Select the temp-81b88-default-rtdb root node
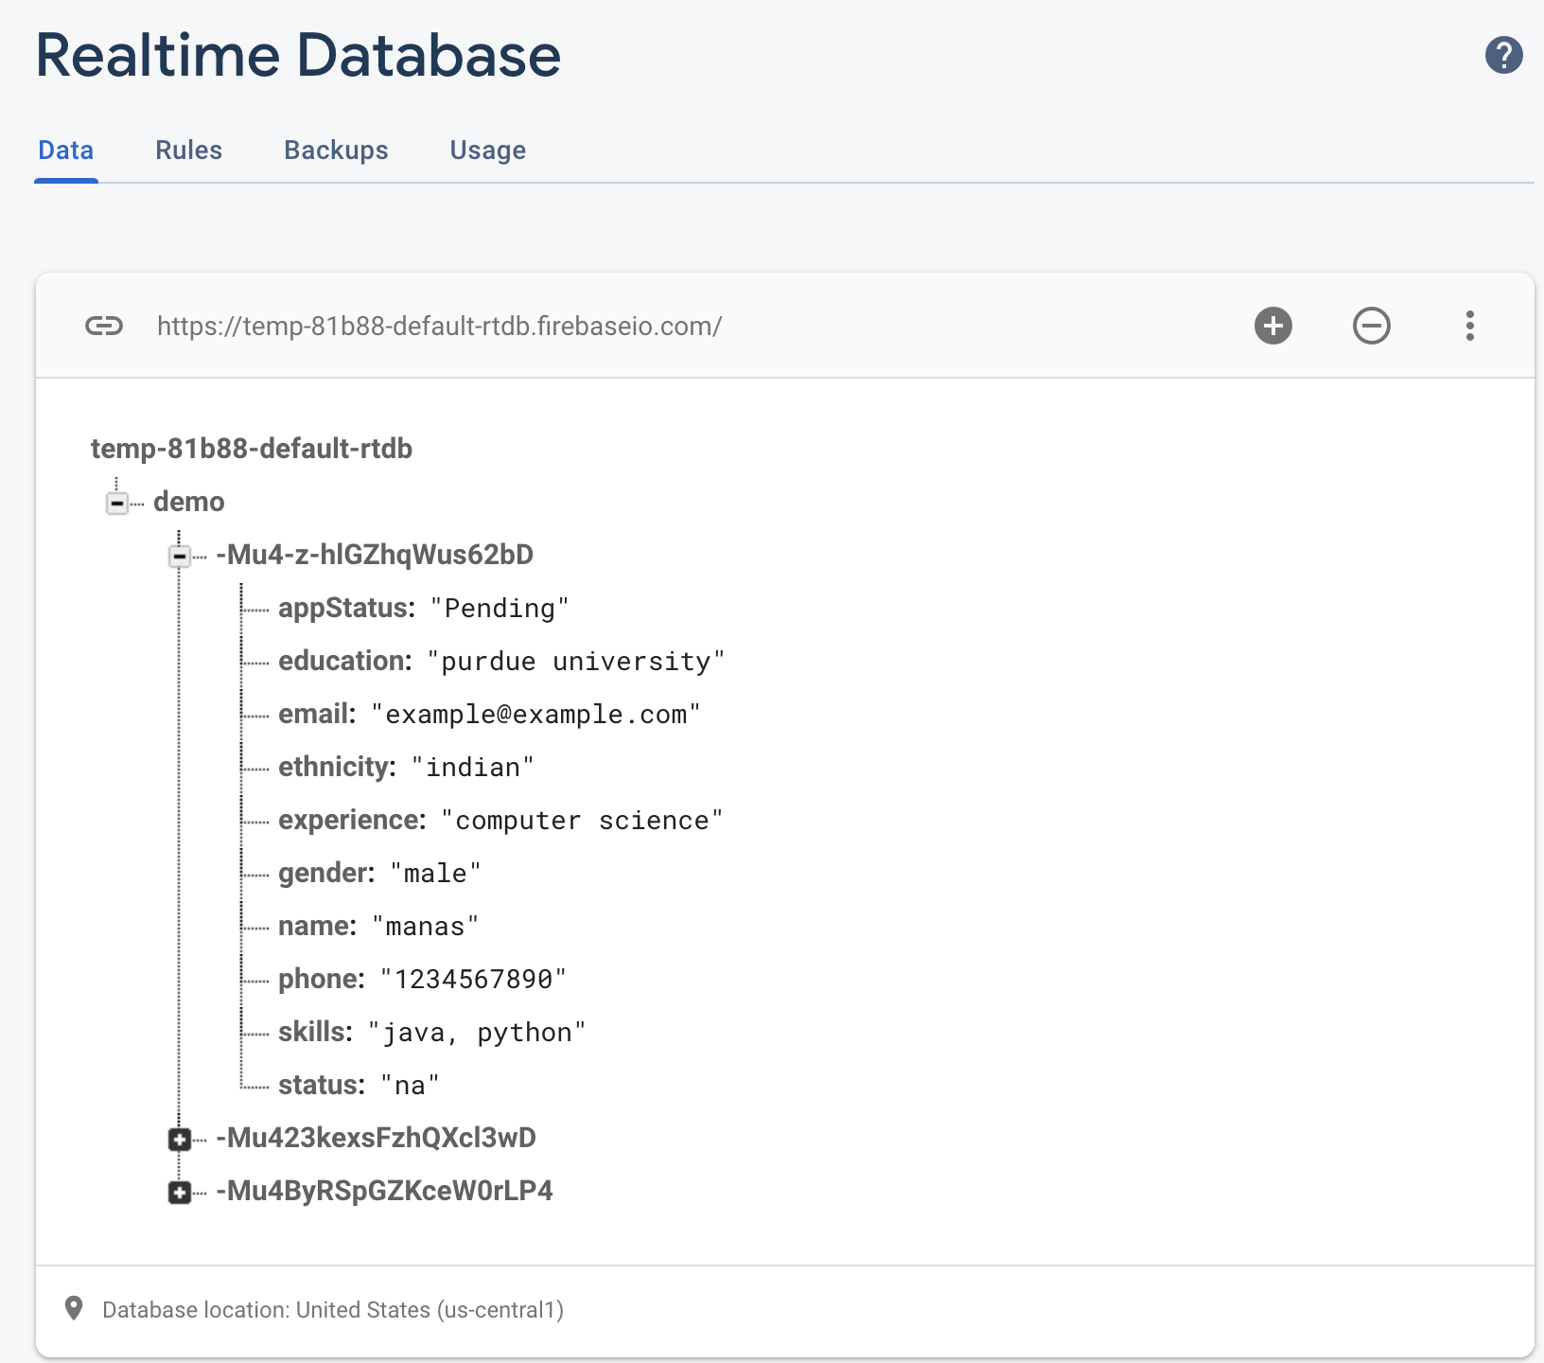 point(252,449)
